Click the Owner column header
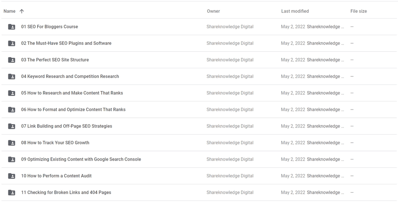 point(213,11)
